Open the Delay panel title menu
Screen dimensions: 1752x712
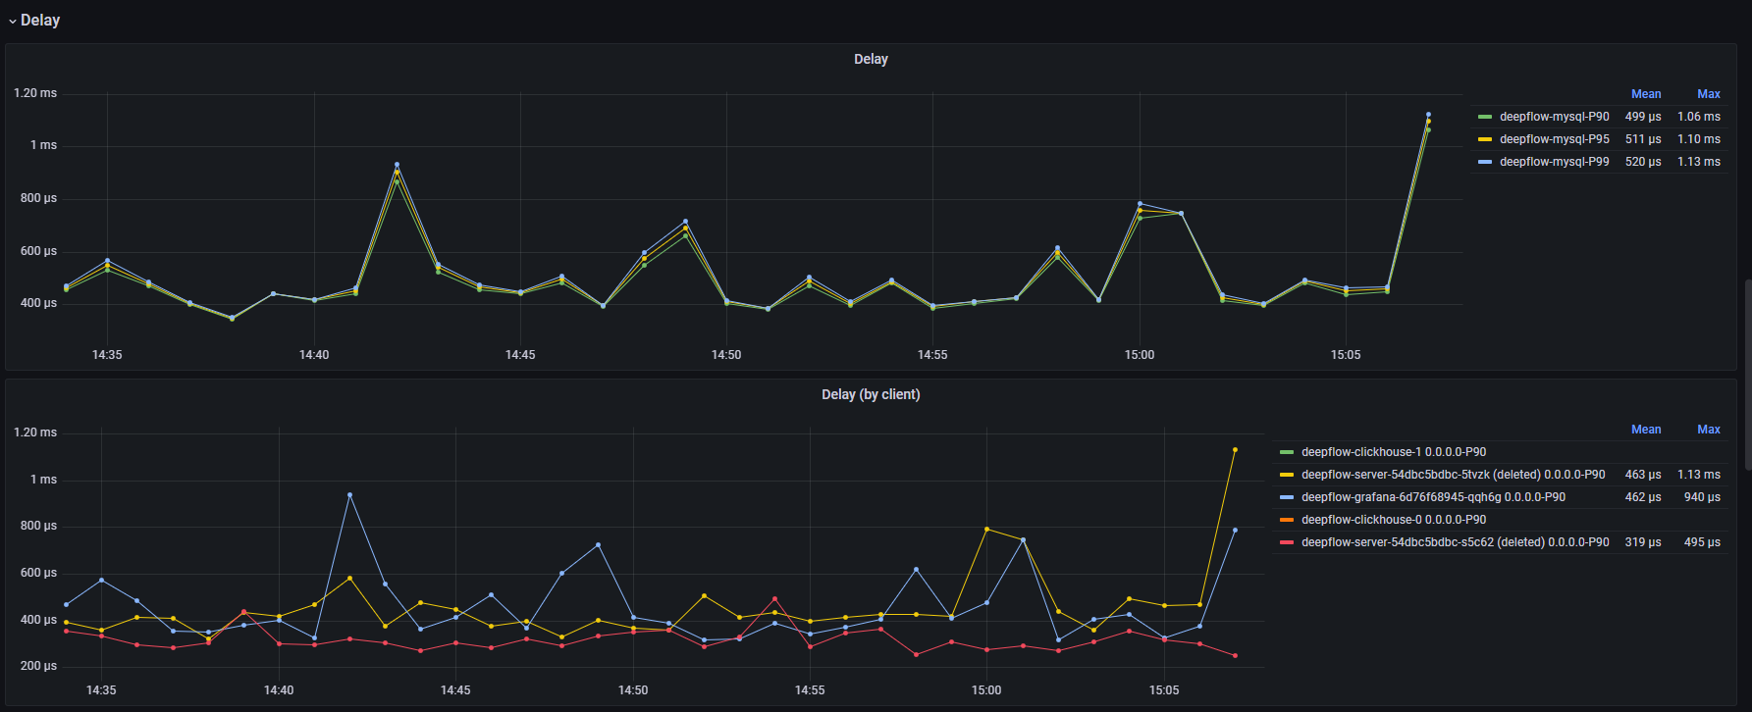[x=871, y=59]
